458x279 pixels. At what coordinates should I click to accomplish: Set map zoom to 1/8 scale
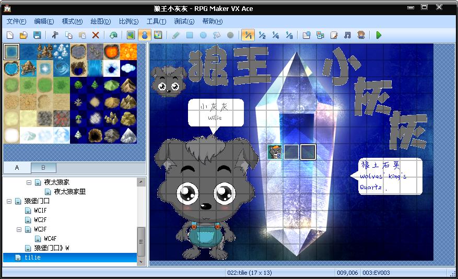pos(289,35)
